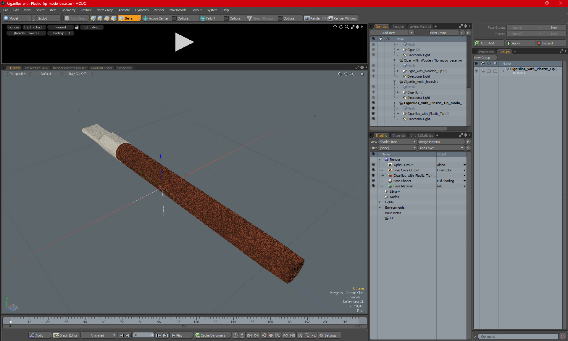The height and width of the screenshot is (341, 568).
Task: Expand the Lights tree entry
Action: [380, 202]
